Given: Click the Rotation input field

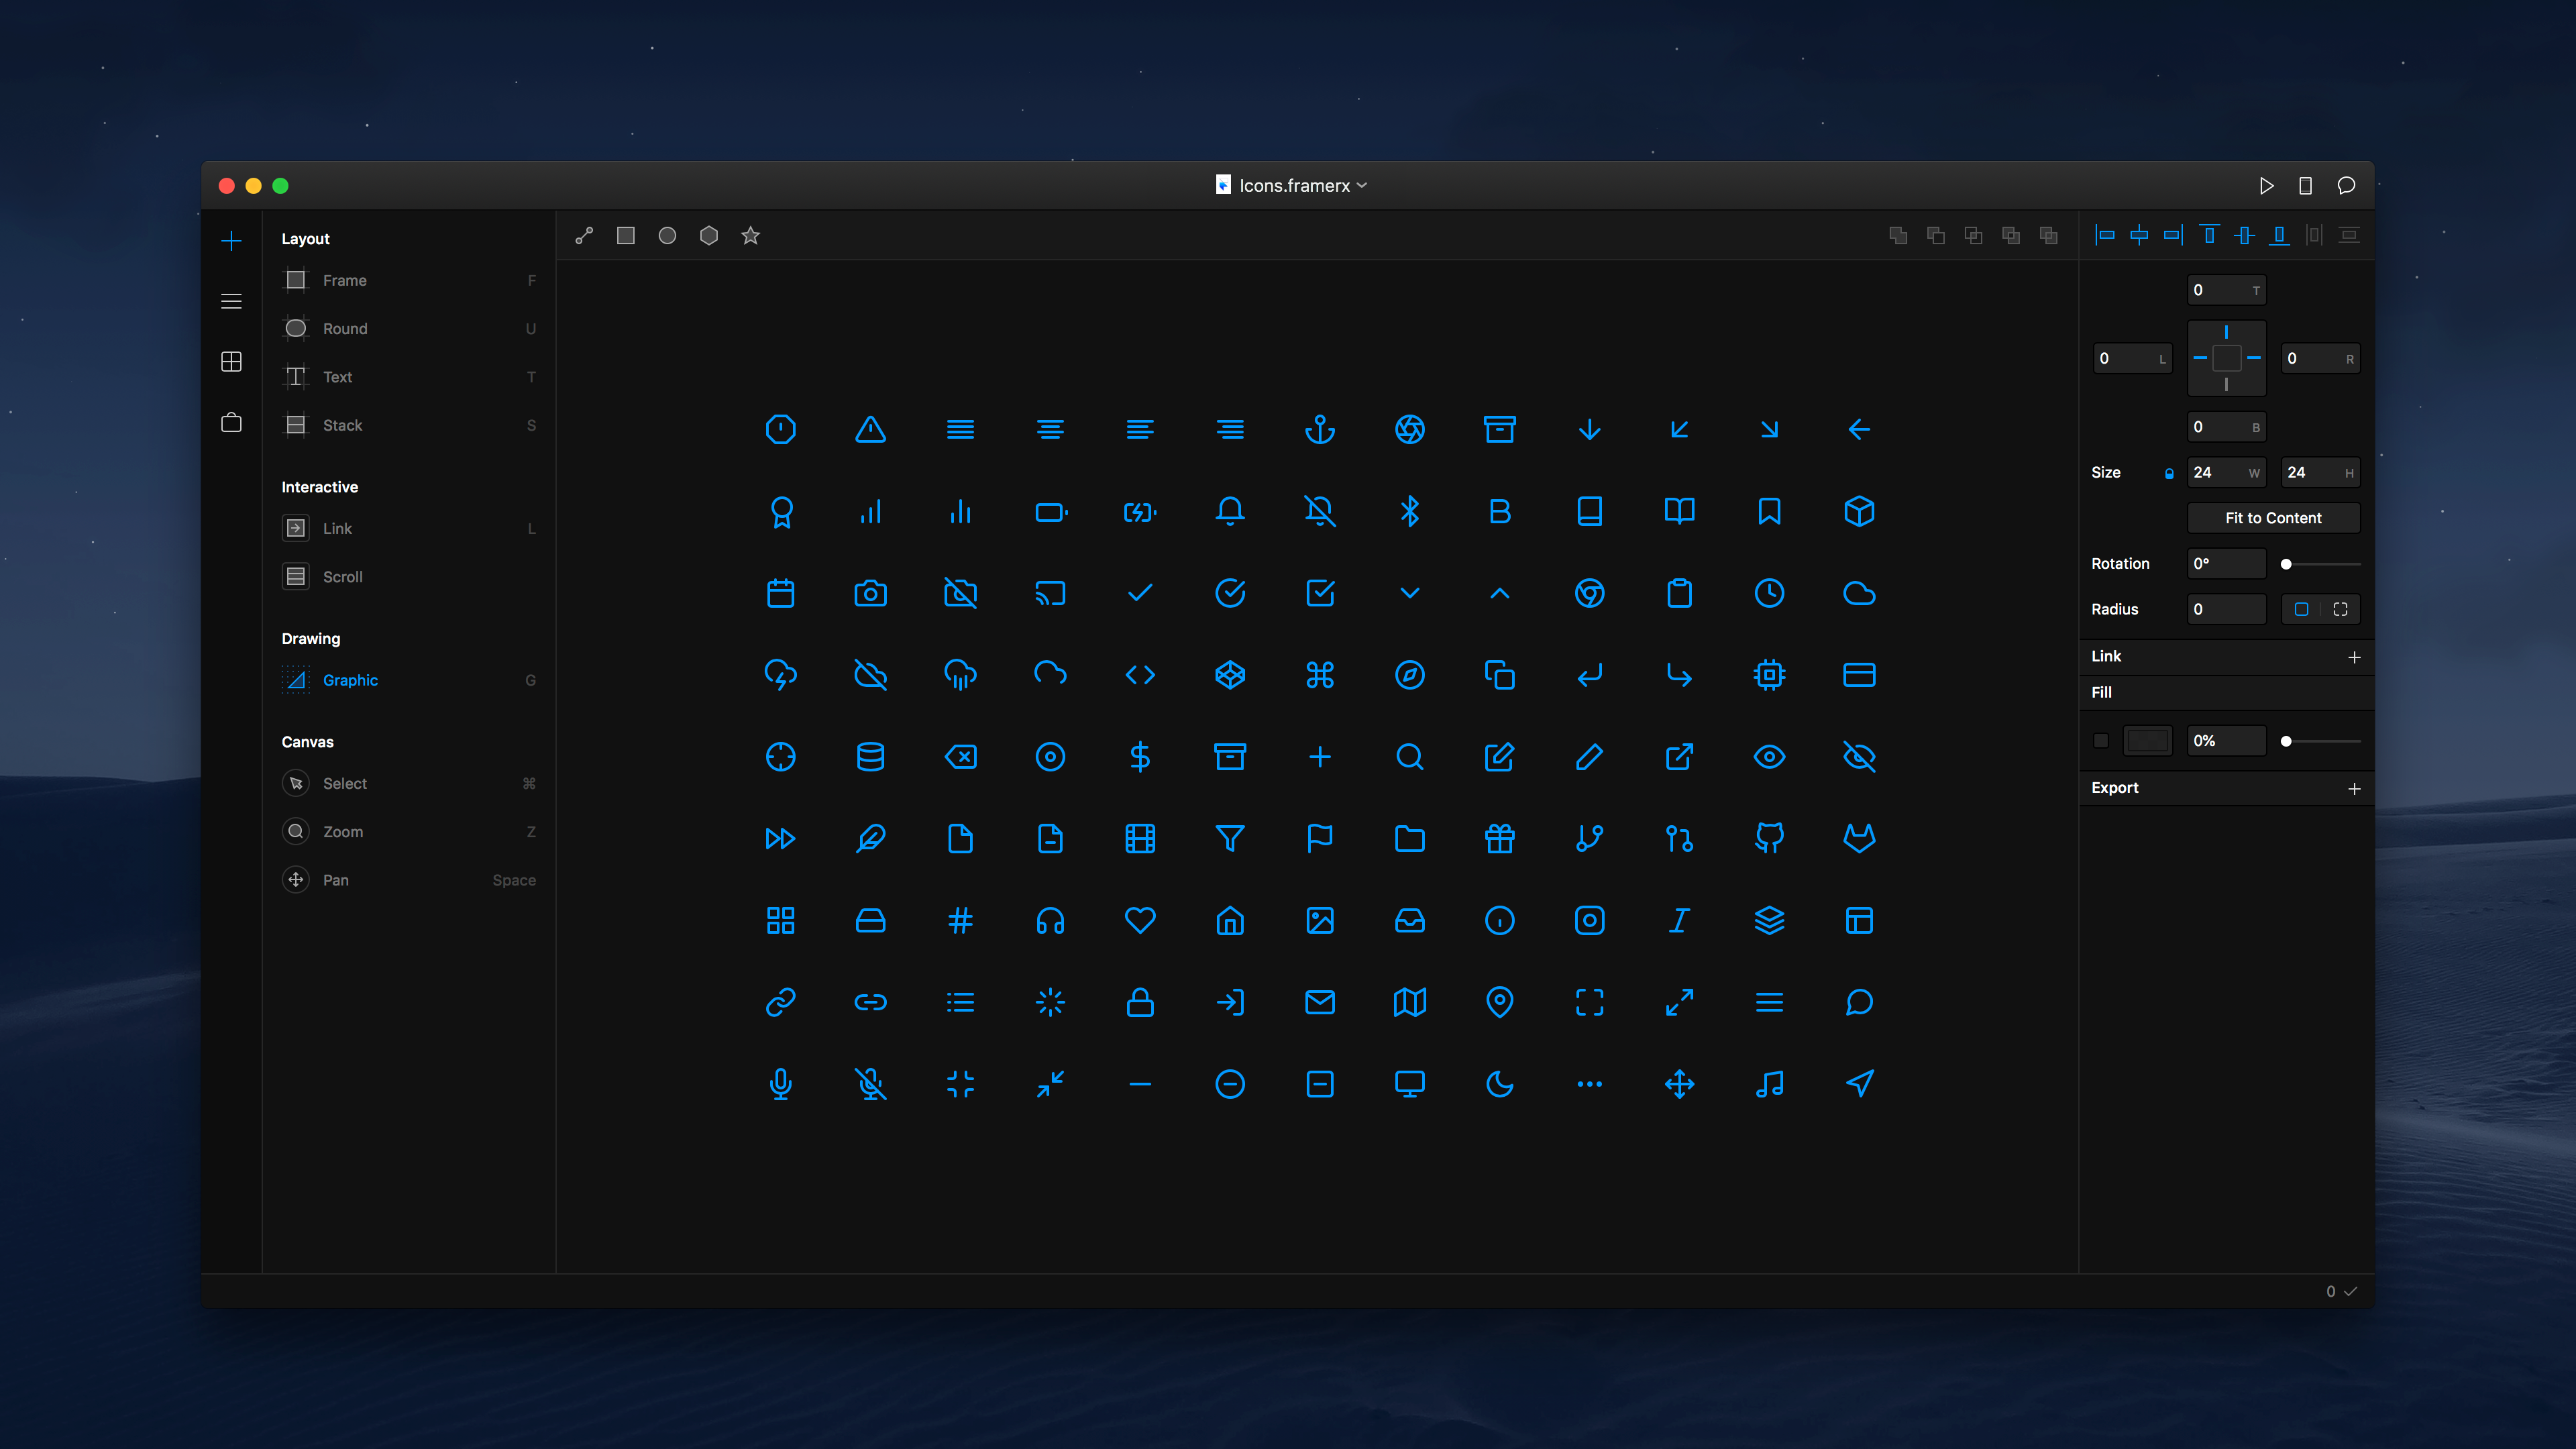Looking at the screenshot, I should [2225, 564].
